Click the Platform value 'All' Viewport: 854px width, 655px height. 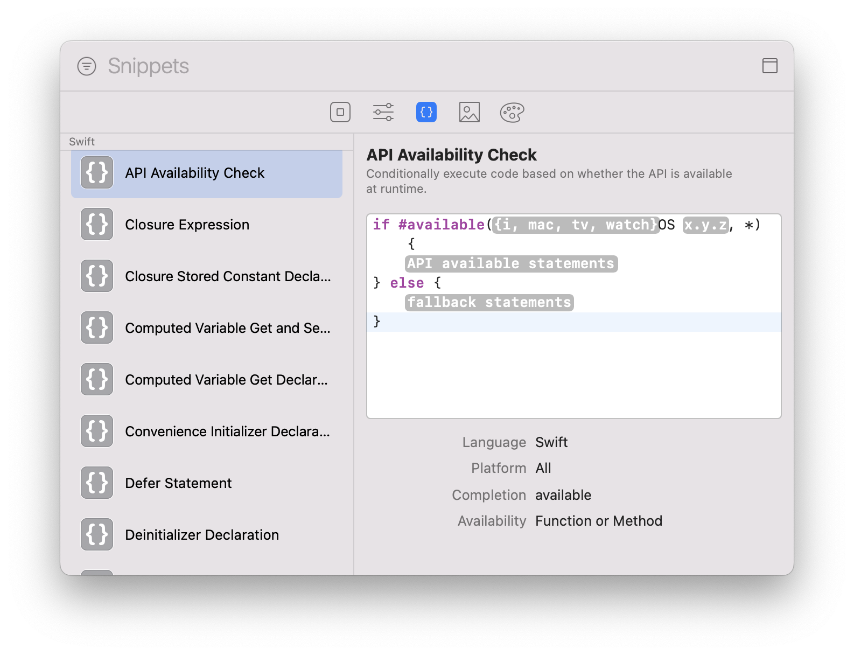coord(543,468)
